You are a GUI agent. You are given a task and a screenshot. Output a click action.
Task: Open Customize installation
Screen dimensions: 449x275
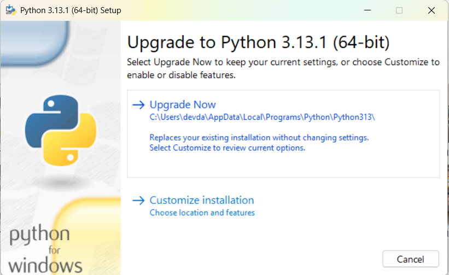(202, 200)
